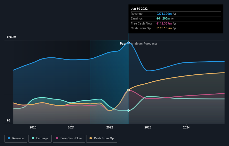229x146 pixels.
Task: Click the €280m y-axis label
Action: (11, 37)
